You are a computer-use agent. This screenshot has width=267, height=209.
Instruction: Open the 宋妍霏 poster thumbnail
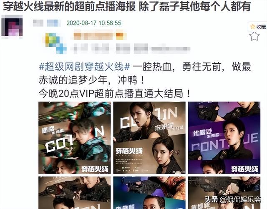click(149, 138)
